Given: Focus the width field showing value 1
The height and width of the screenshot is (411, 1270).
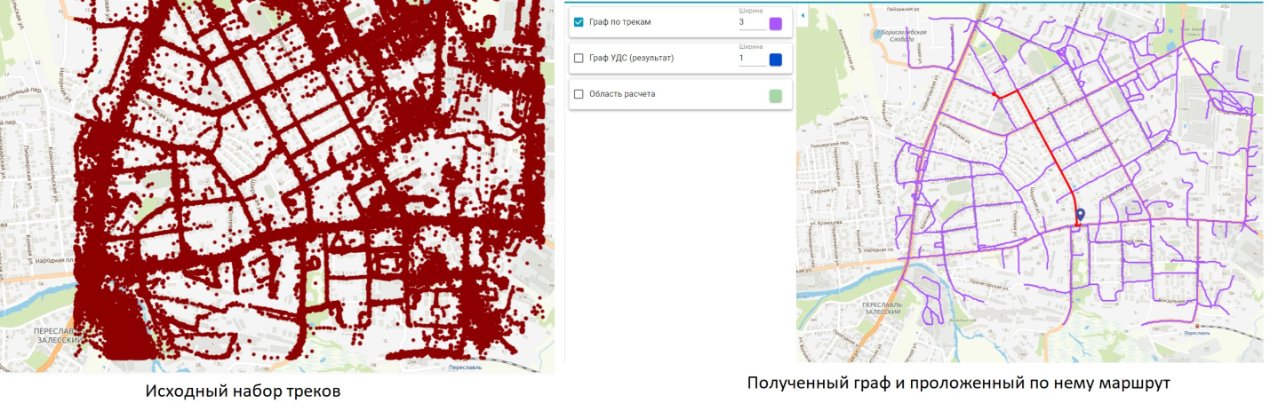Looking at the screenshot, I should pos(751,59).
